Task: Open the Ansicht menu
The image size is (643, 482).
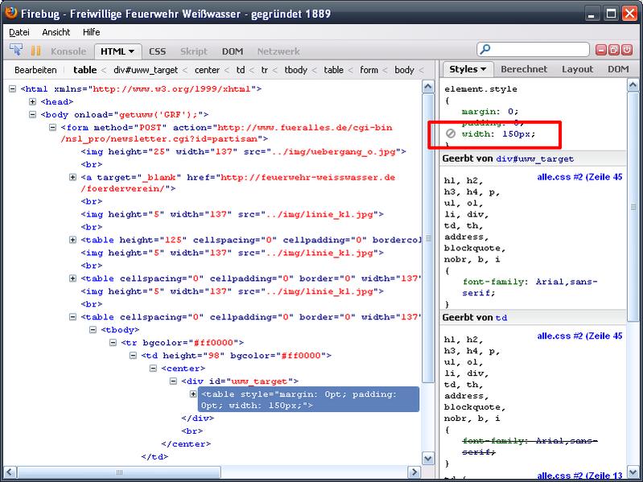Action: (56, 32)
